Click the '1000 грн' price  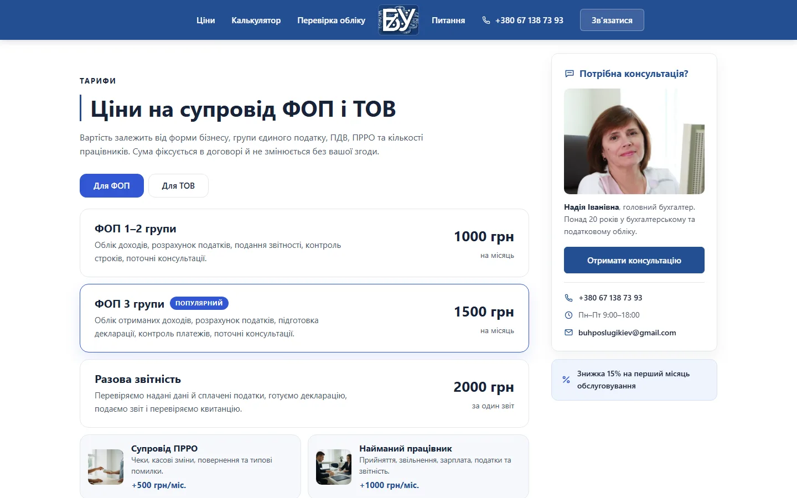tap(484, 236)
